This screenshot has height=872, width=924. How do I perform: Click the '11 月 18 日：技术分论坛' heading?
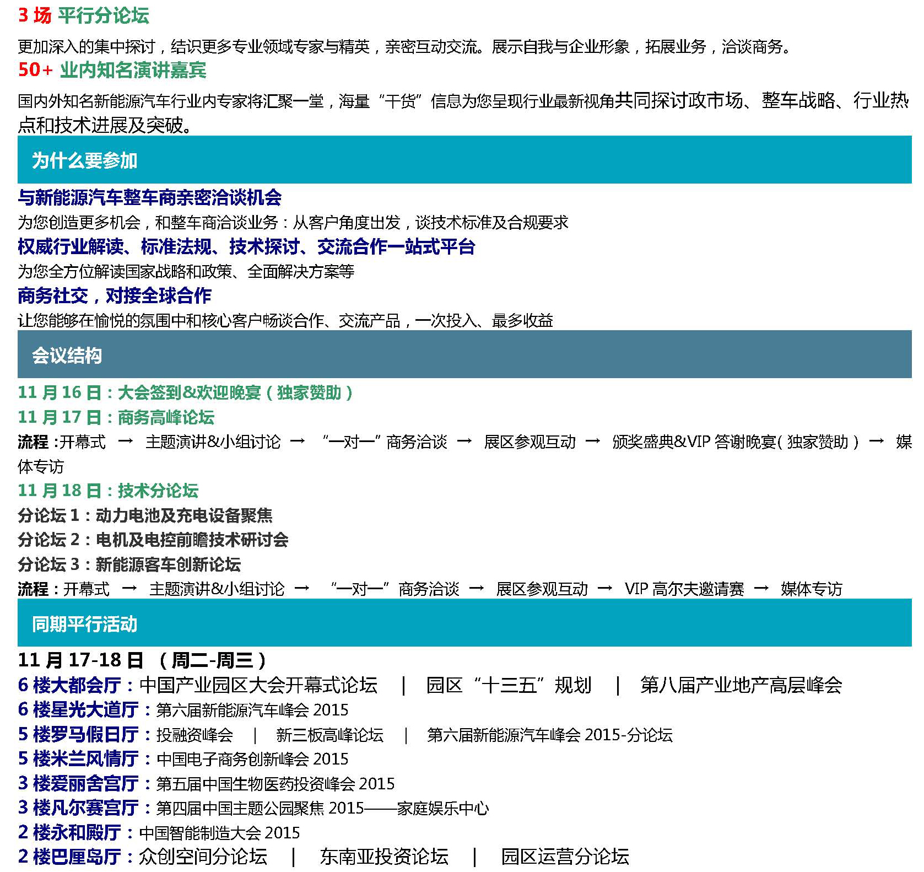pos(108,491)
